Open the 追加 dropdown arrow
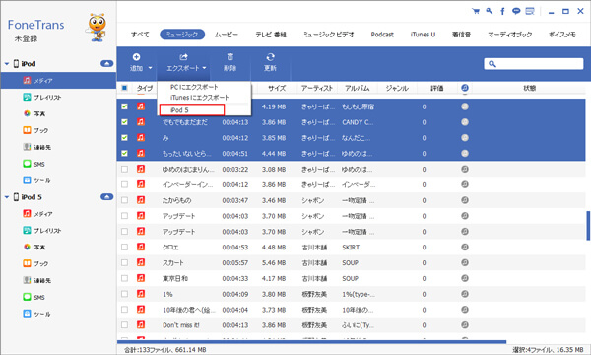This screenshot has width=591, height=355. coord(150,68)
